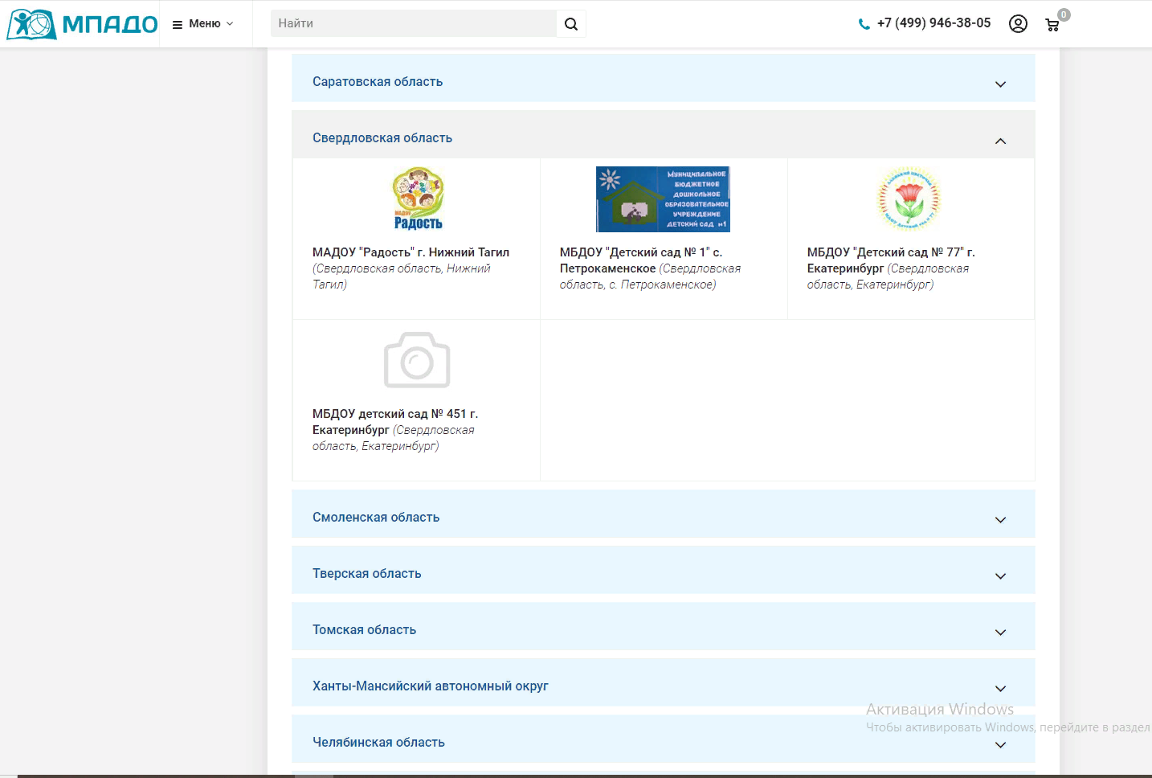Click the МПАДО logo
Viewport: 1152px width, 778px height.
82,24
